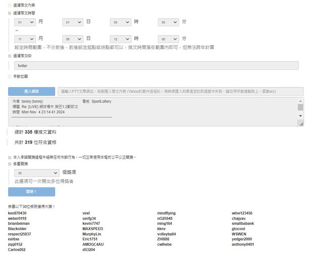
Task: Toggle the 過濾推文ID checkbox
Action: [x=10, y=56]
